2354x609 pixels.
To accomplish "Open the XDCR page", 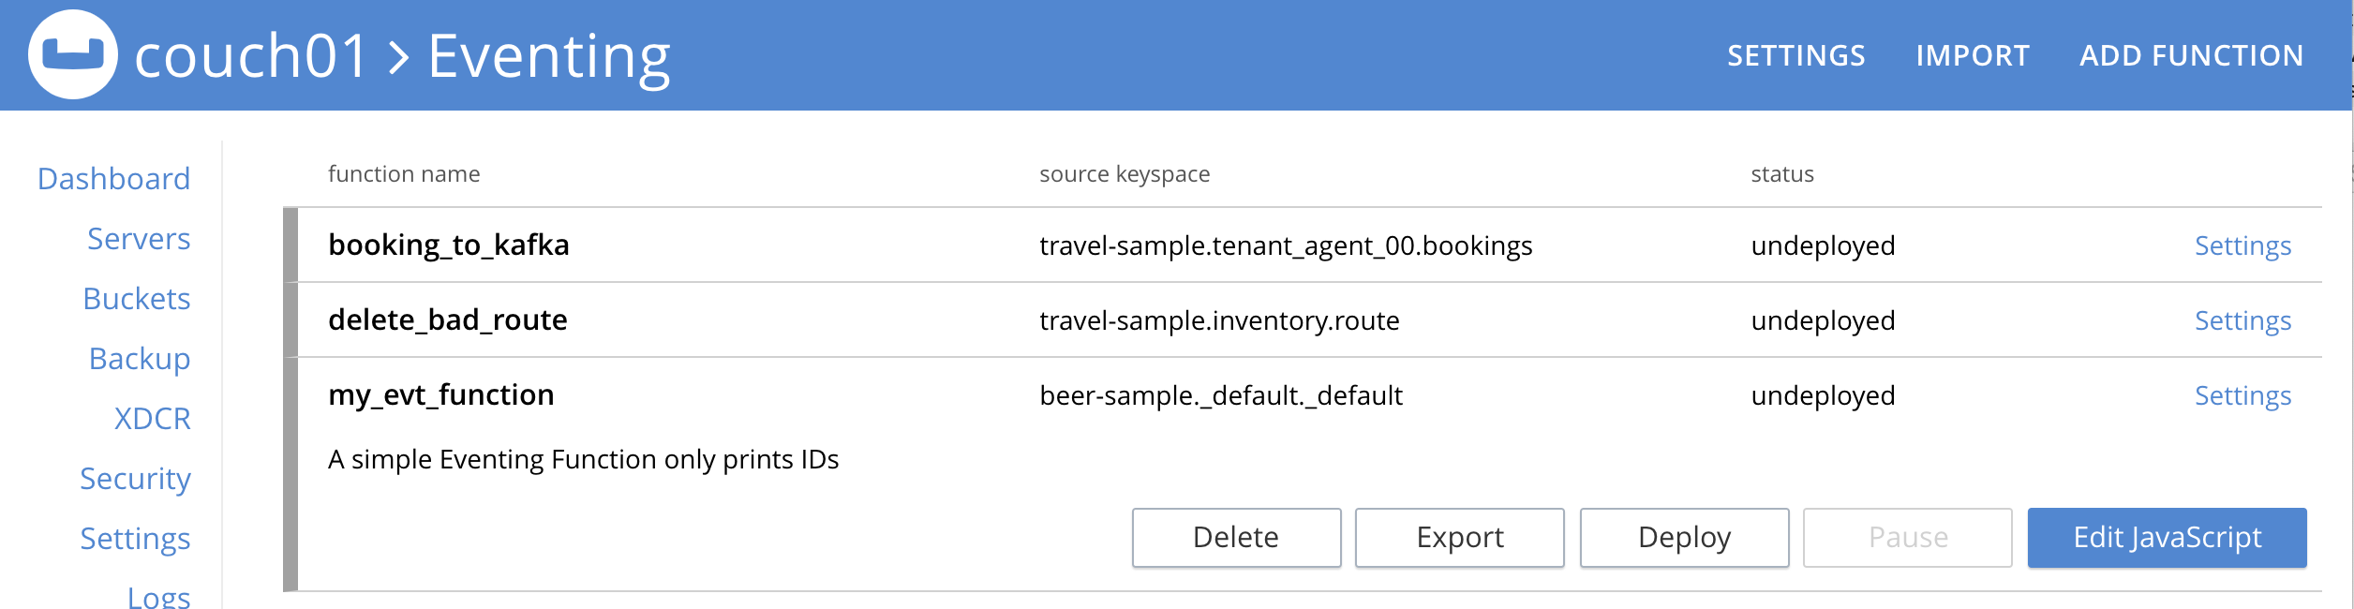I will tap(152, 418).
